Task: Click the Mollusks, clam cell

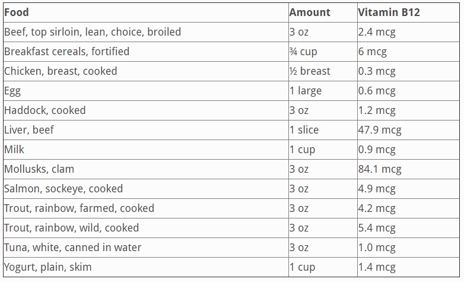Action: 39,169
